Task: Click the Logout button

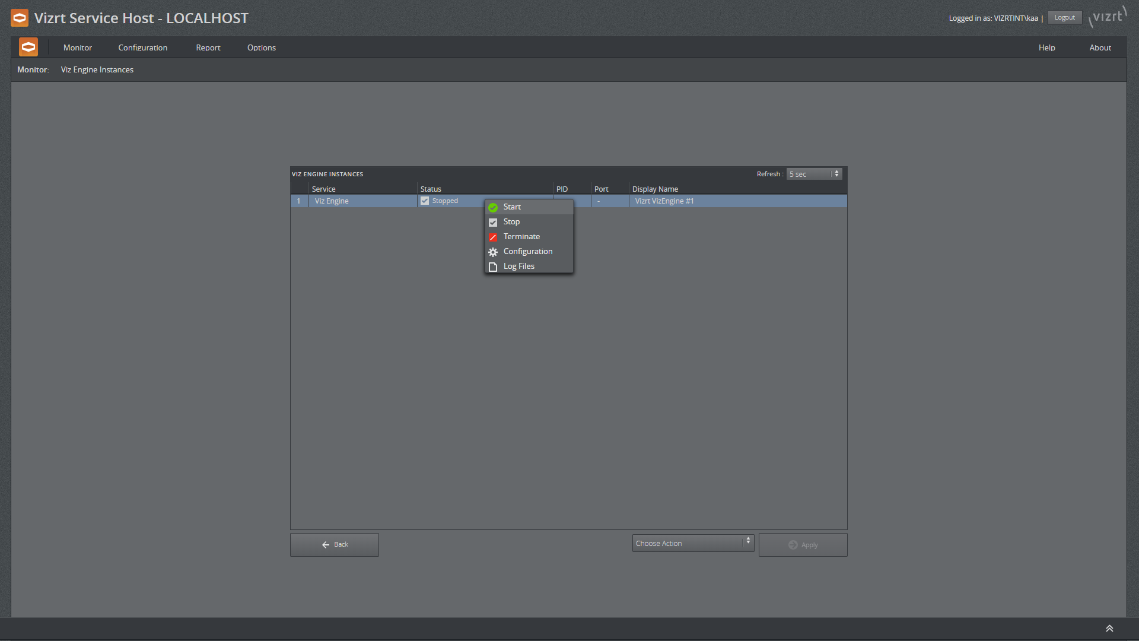Action: tap(1065, 17)
